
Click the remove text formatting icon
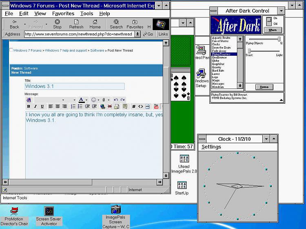29,100
